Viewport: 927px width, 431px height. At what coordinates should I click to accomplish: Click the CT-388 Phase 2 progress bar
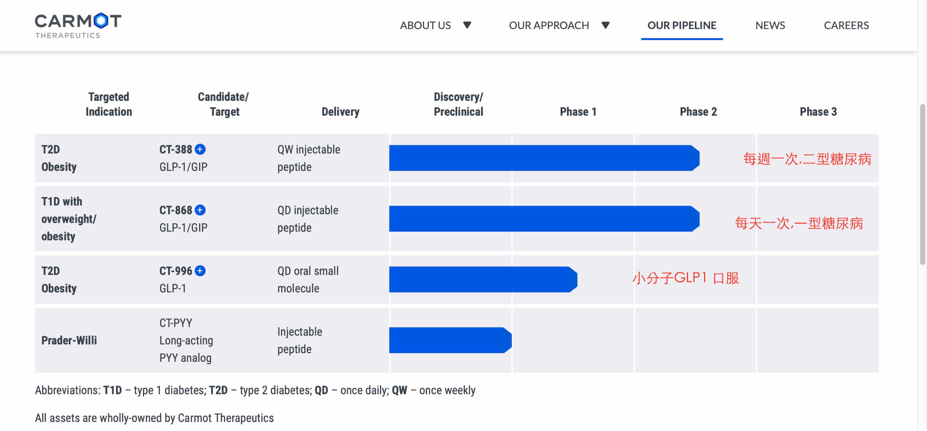coord(544,158)
